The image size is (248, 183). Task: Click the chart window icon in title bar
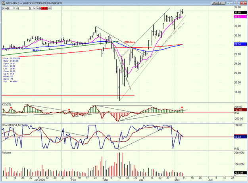coord(3,3)
